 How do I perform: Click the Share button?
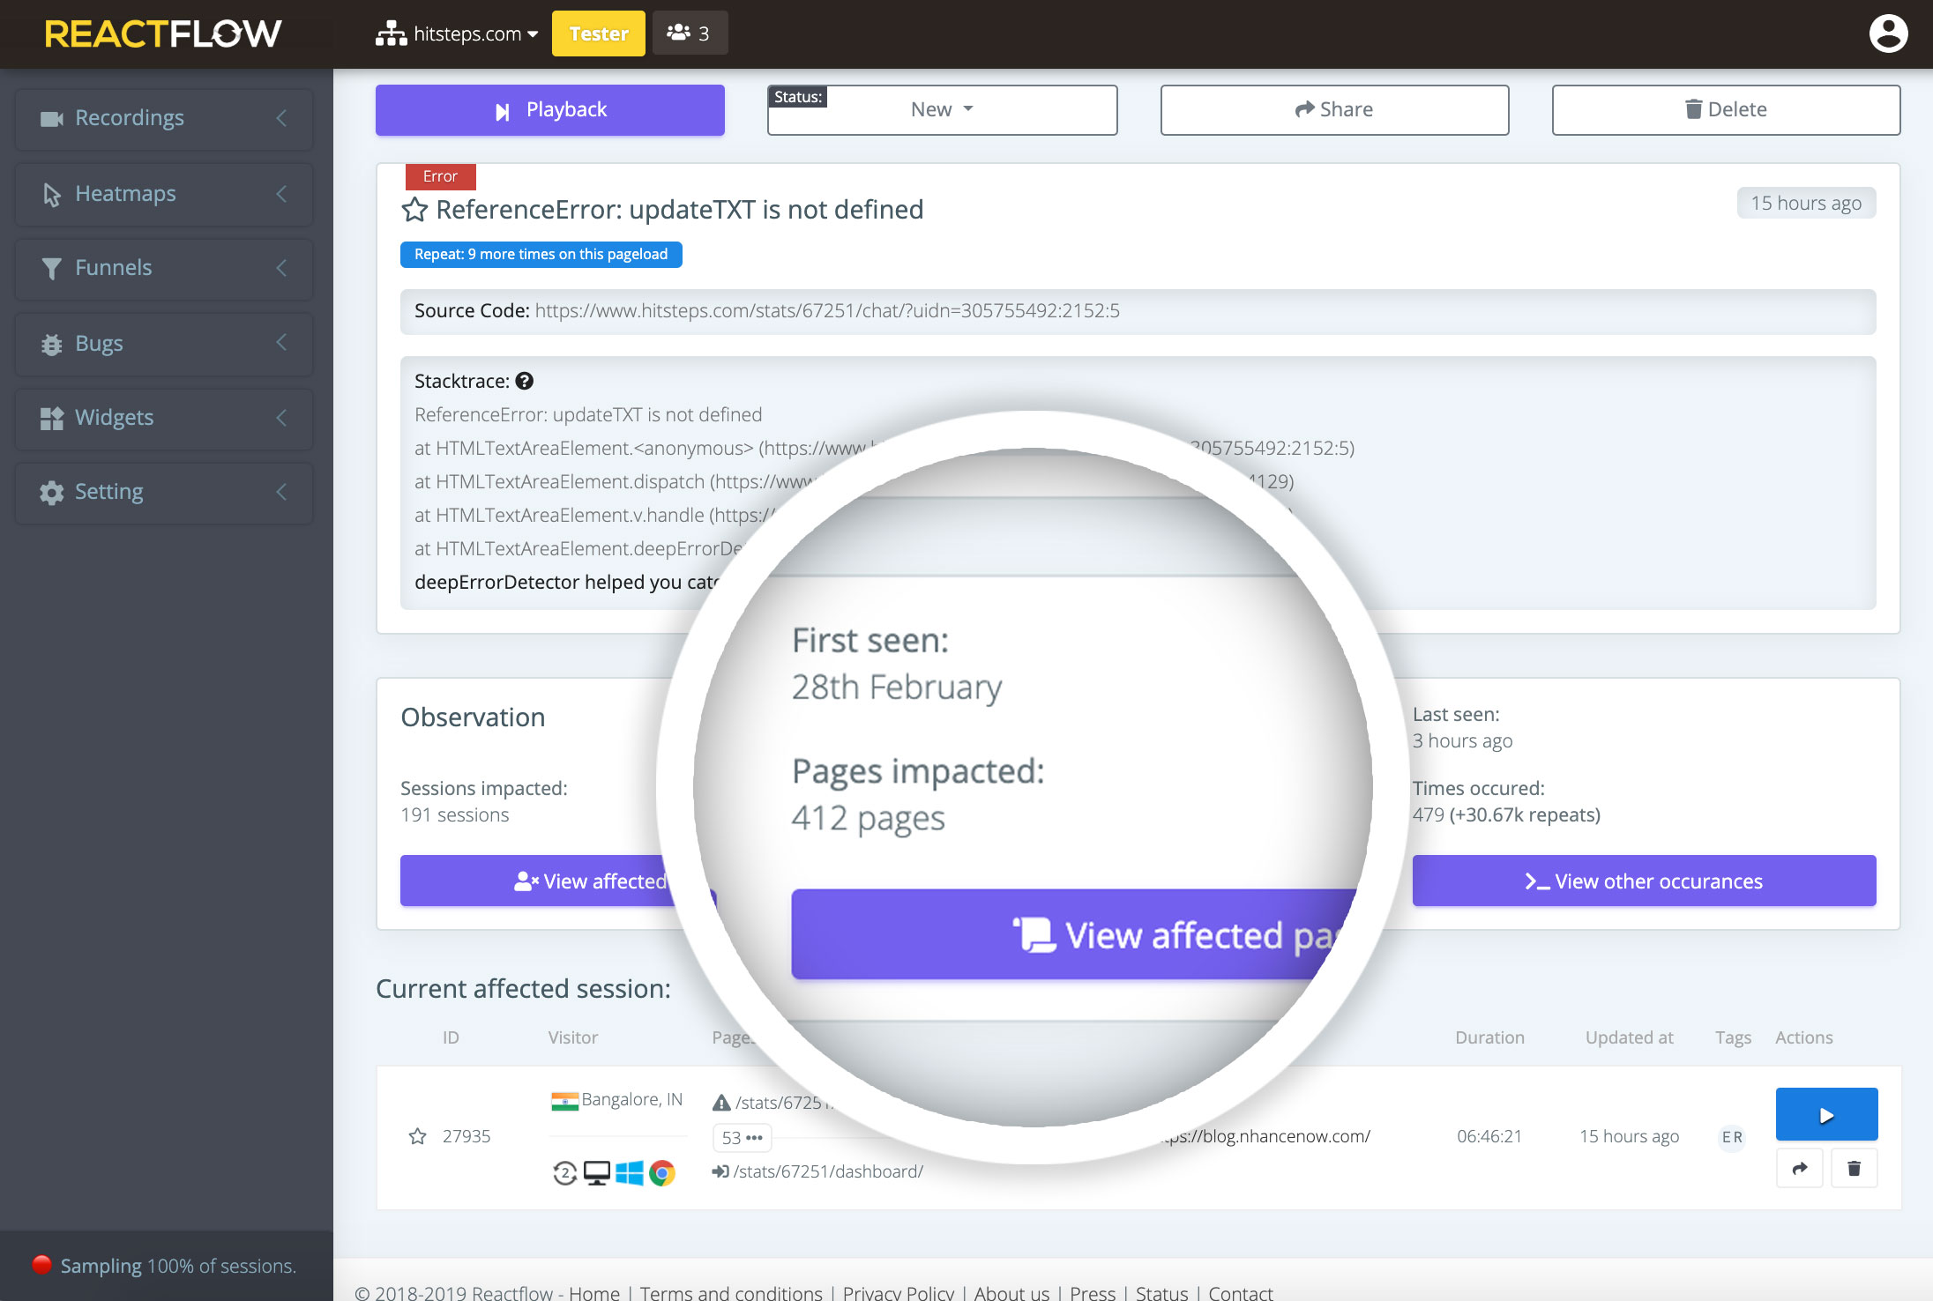point(1334,110)
